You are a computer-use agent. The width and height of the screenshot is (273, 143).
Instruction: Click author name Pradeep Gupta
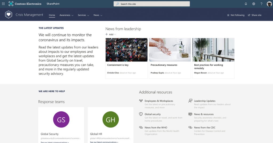pos(157,73)
